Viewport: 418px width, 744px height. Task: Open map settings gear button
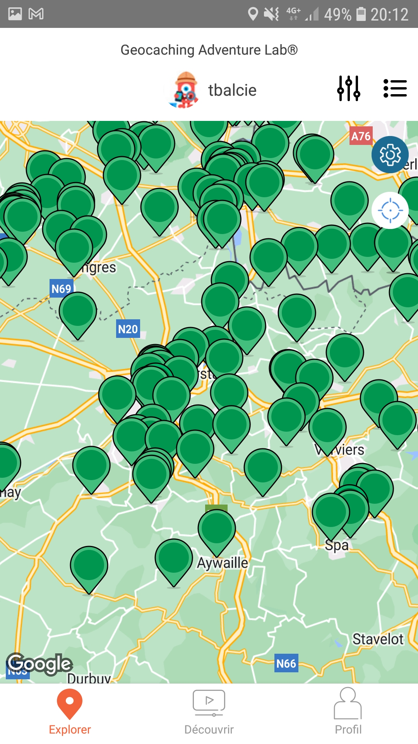pos(390,155)
